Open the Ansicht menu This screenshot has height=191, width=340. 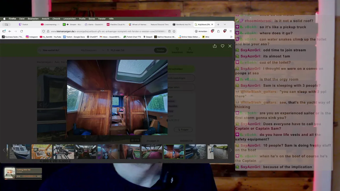pyautogui.click(x=45, y=19)
